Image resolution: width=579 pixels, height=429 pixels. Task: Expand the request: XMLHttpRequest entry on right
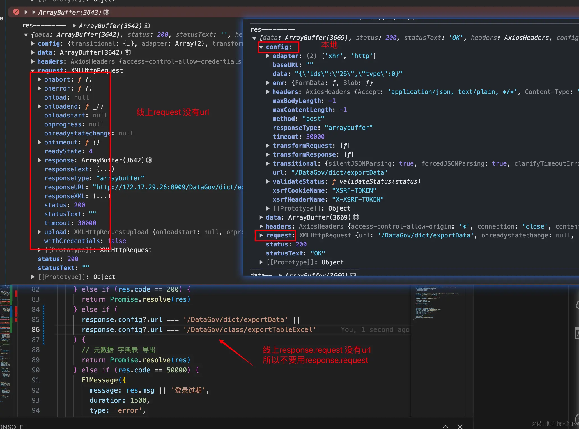tap(261, 236)
